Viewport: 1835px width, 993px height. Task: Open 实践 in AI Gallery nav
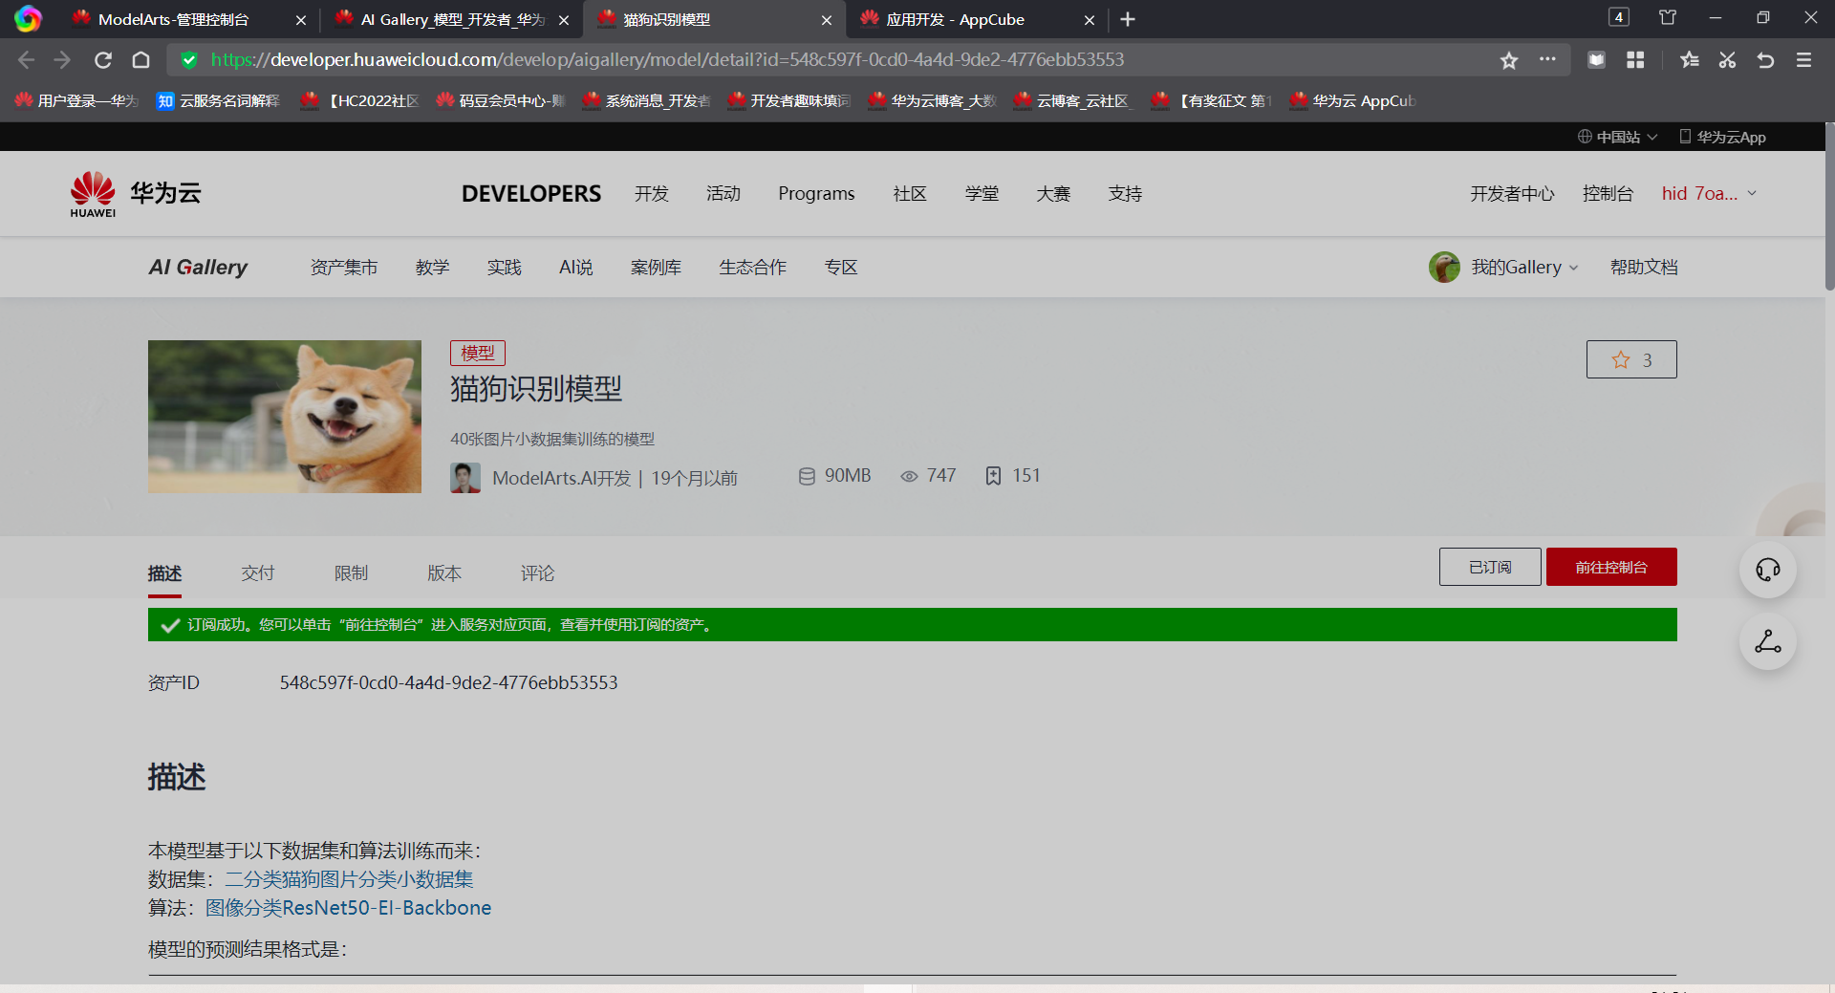click(x=504, y=268)
